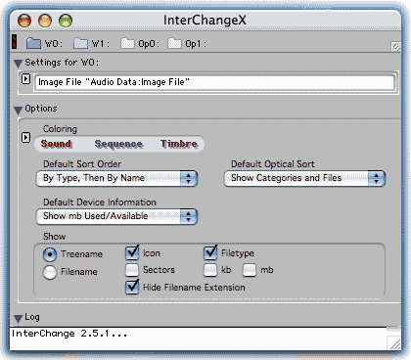411x360 pixels.
Task: Click the red-black striped toolbar handle
Action: 15,42
